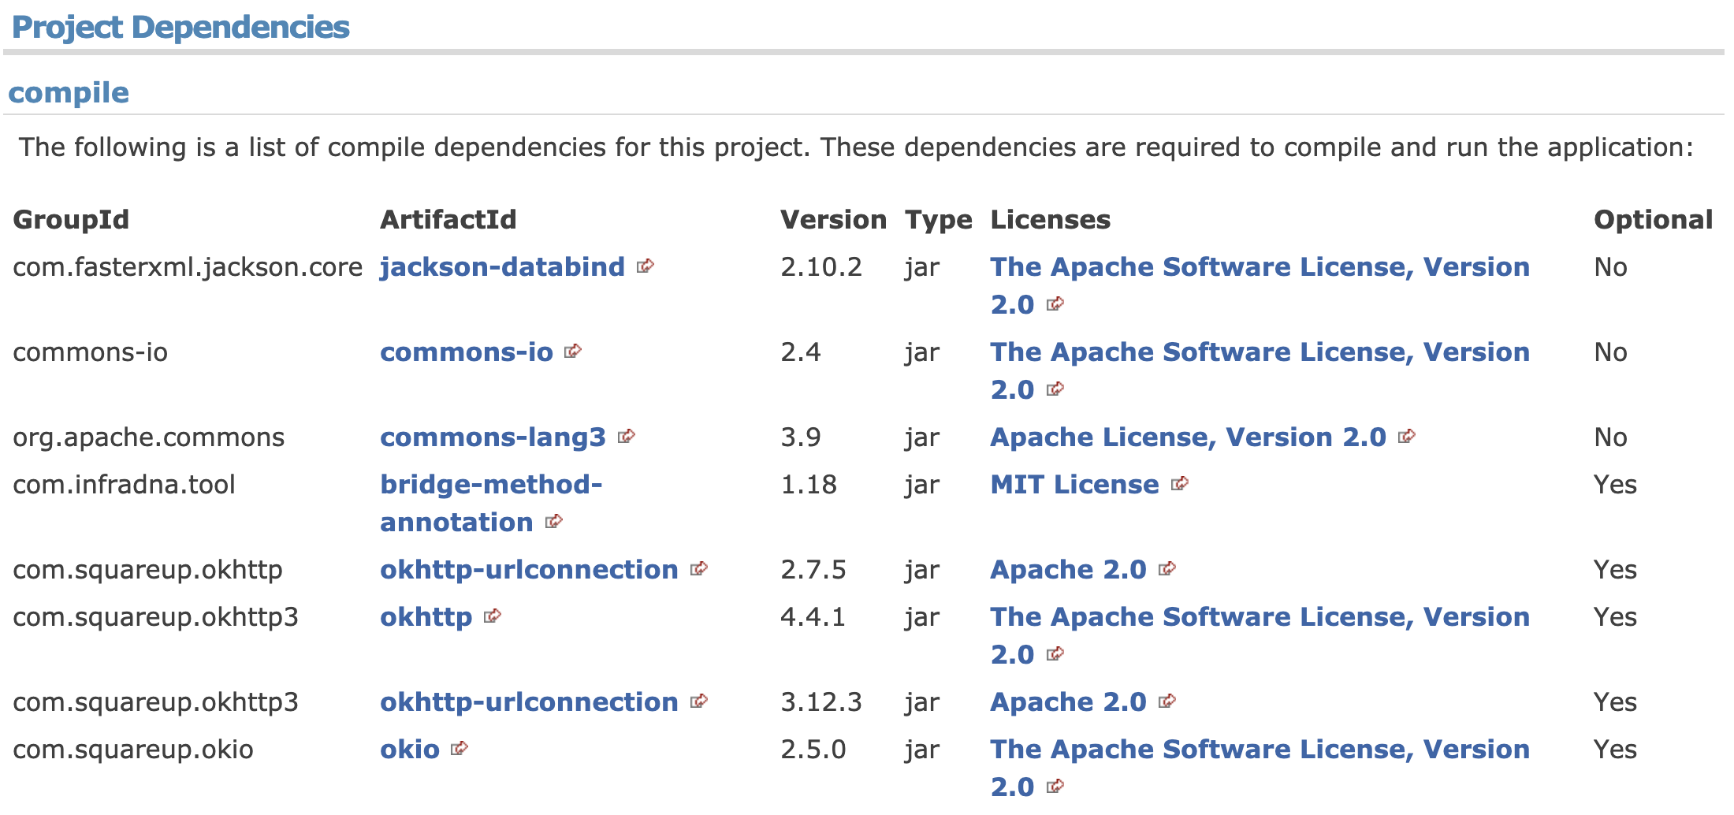Click external icon after bridge-method-annotation
Screen dimensions: 1734x815
click(x=554, y=521)
